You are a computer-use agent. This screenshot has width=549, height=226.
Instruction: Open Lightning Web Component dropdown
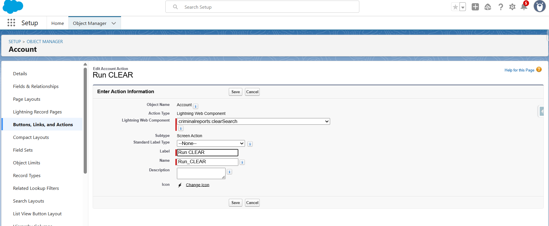pyautogui.click(x=253, y=122)
